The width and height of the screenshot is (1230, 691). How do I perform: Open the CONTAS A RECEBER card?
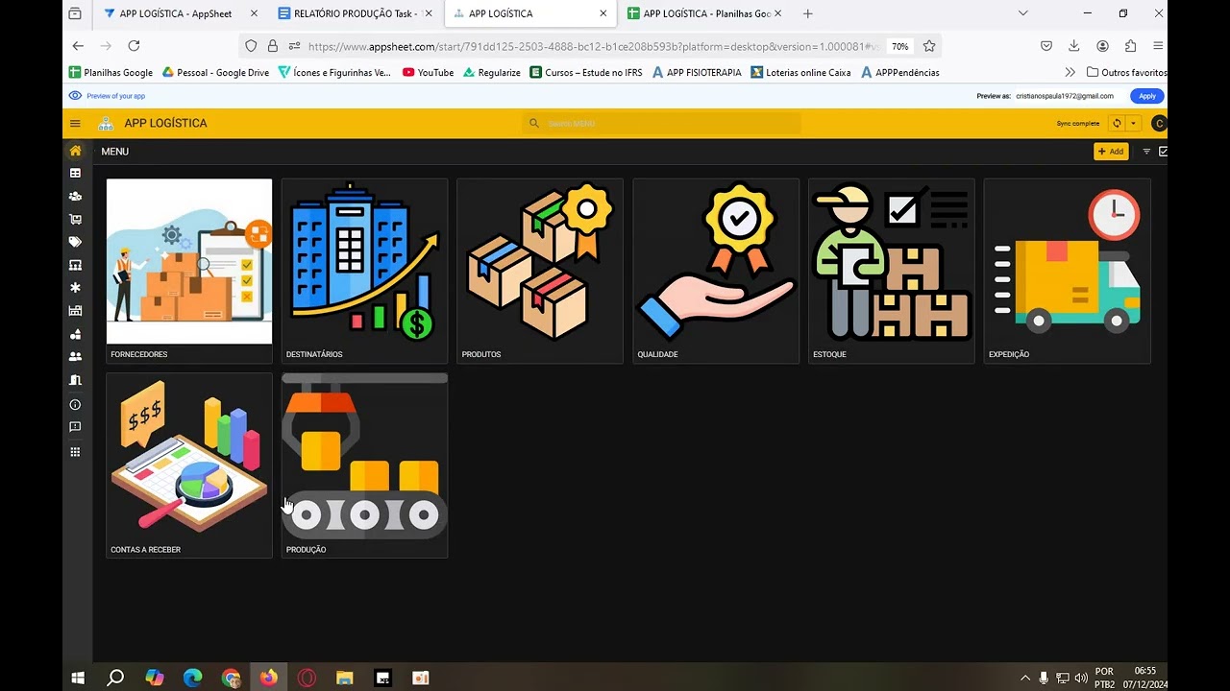coord(189,465)
